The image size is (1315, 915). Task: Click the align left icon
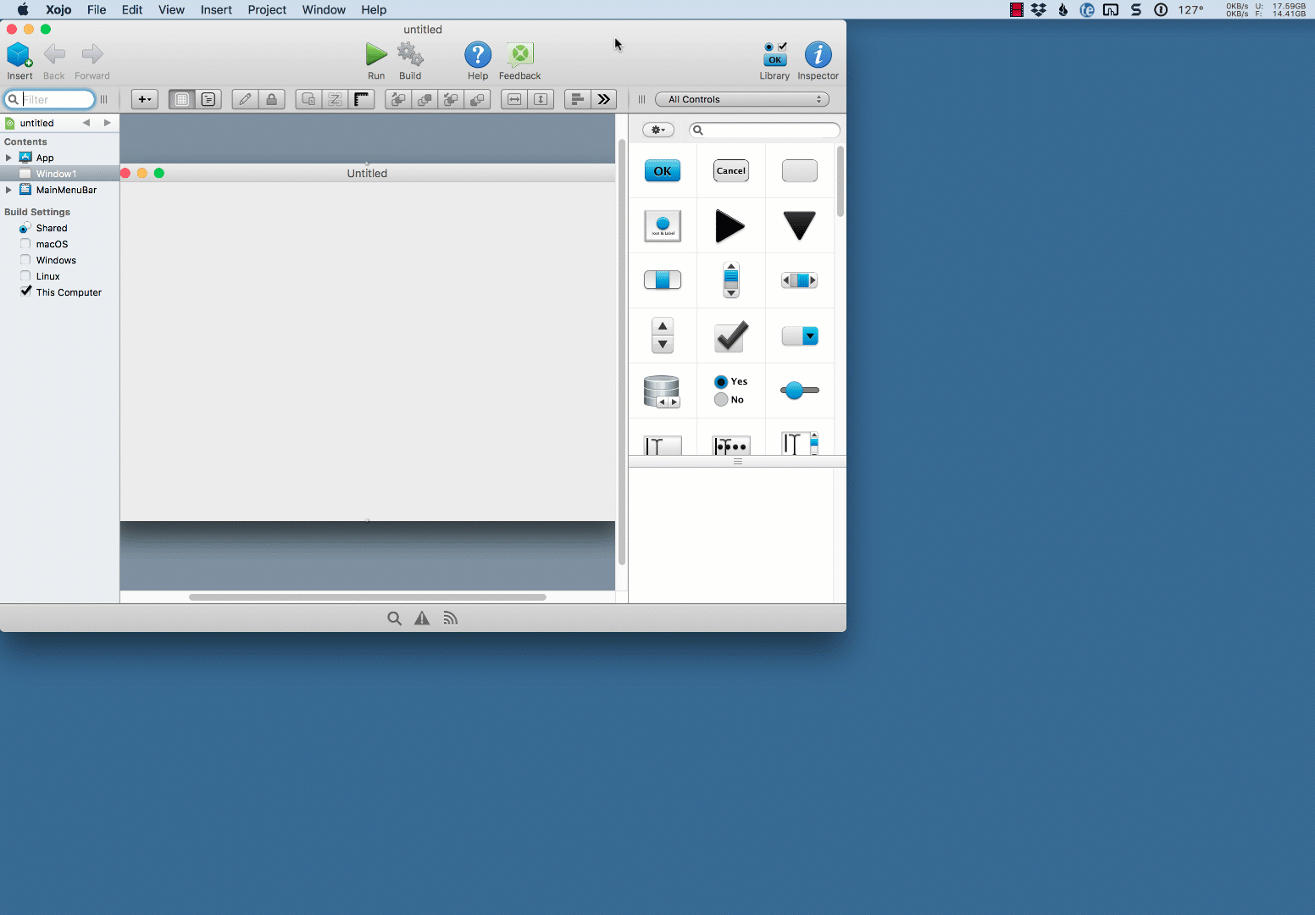point(577,100)
